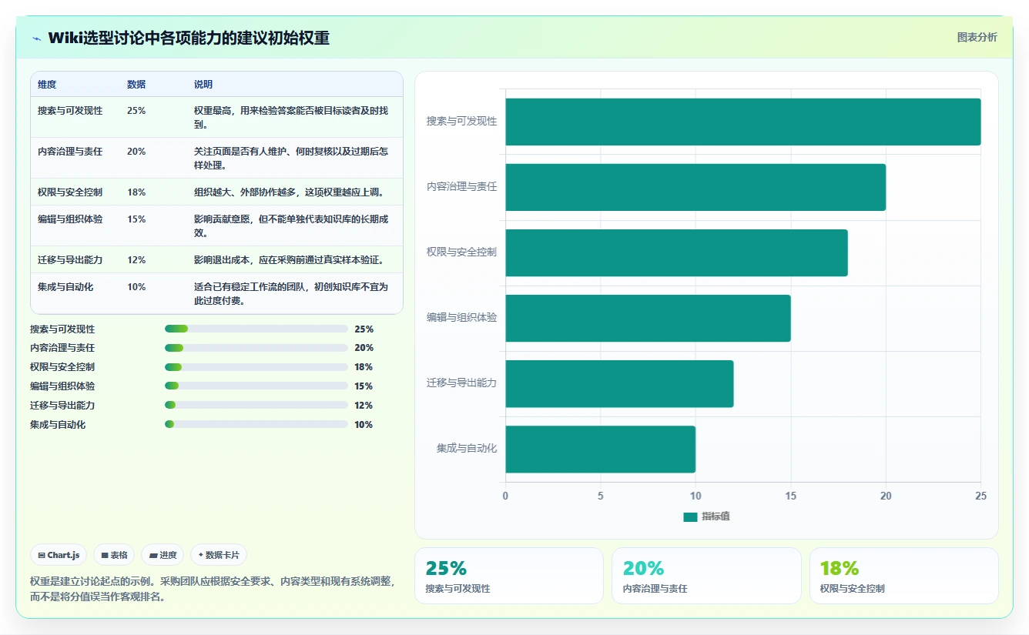This screenshot has width=1029, height=635.
Task: Click the description starting 影响贡献意愿
Action: click(x=291, y=226)
